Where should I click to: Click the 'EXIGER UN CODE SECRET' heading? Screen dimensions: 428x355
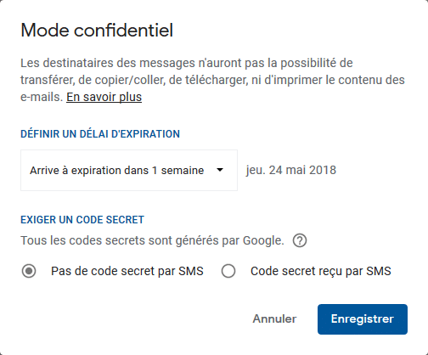[x=82, y=220]
